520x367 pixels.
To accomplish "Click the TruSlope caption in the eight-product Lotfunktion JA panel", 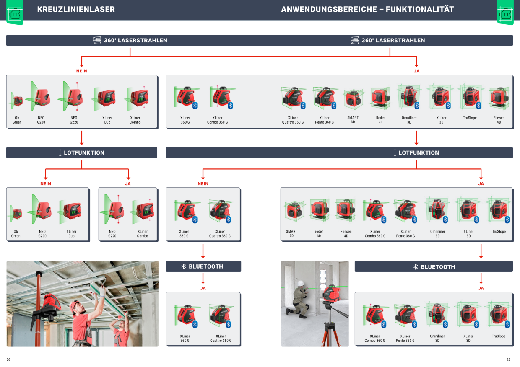I will (499, 231).
